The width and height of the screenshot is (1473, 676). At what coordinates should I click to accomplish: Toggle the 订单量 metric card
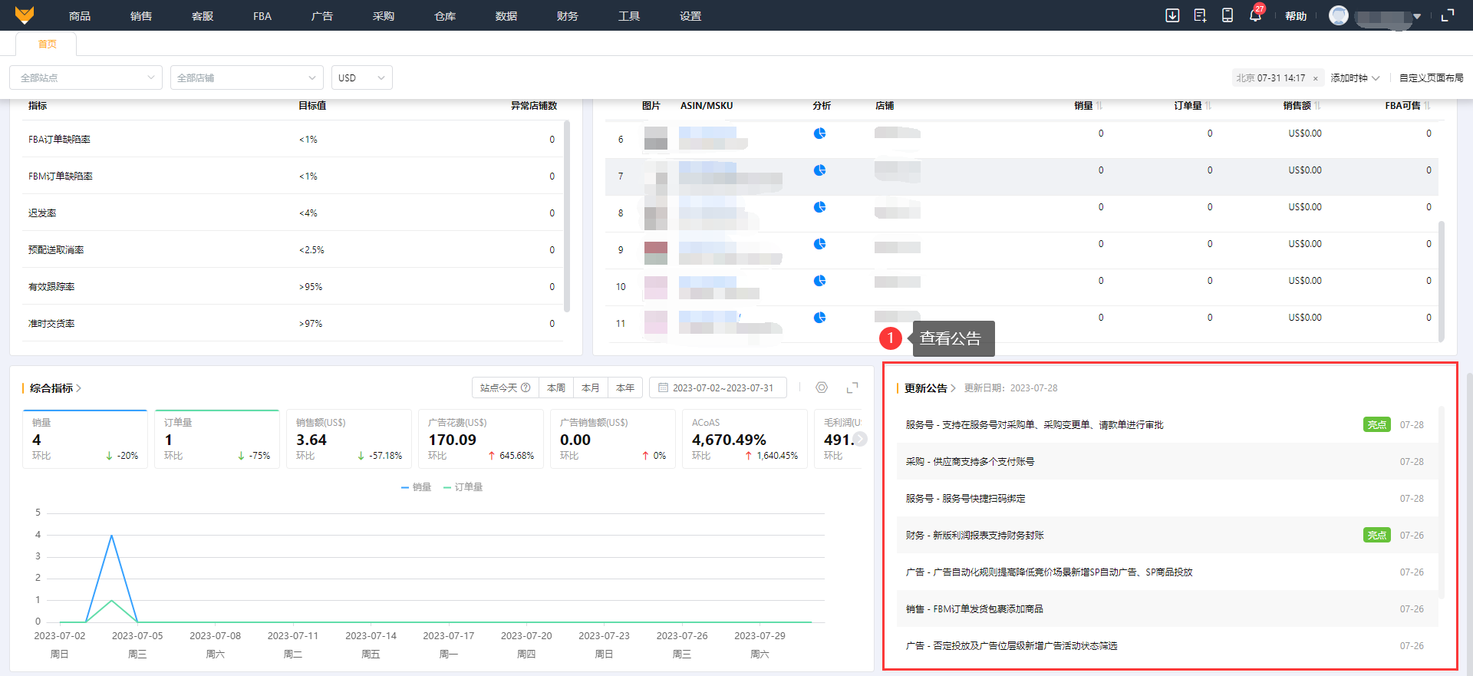click(217, 439)
